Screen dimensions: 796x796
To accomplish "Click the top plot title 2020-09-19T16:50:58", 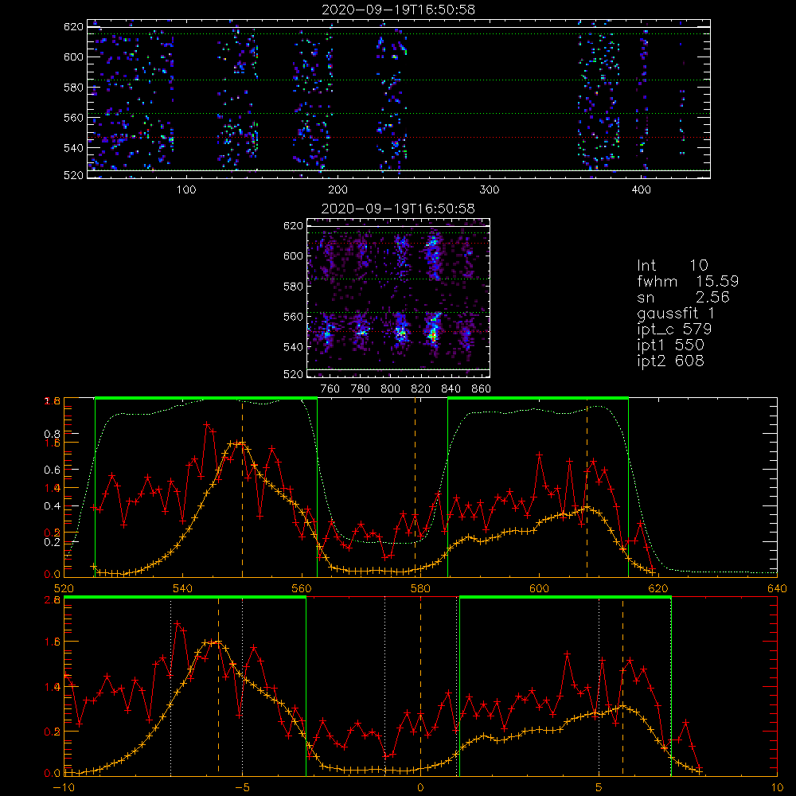I will [399, 10].
